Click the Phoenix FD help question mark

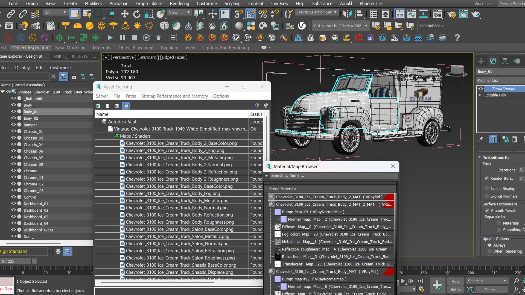coord(457,38)
